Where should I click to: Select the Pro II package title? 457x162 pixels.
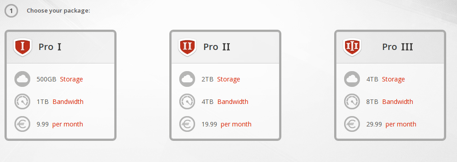[217, 47]
